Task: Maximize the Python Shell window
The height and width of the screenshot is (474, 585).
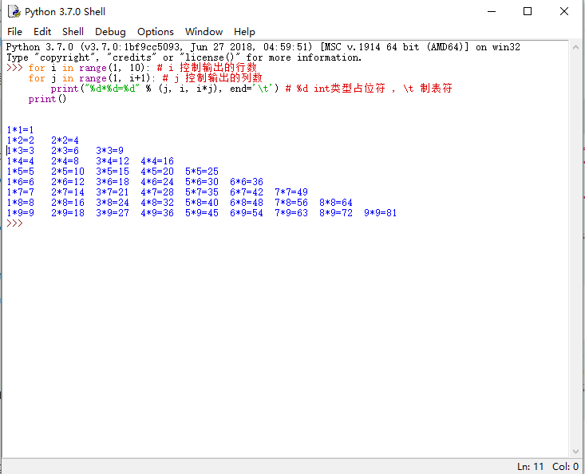Action: (528, 11)
